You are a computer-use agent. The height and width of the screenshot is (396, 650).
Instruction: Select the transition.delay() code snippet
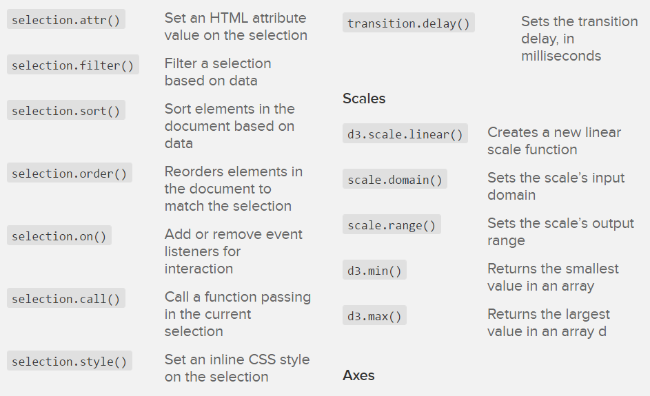pyautogui.click(x=409, y=23)
